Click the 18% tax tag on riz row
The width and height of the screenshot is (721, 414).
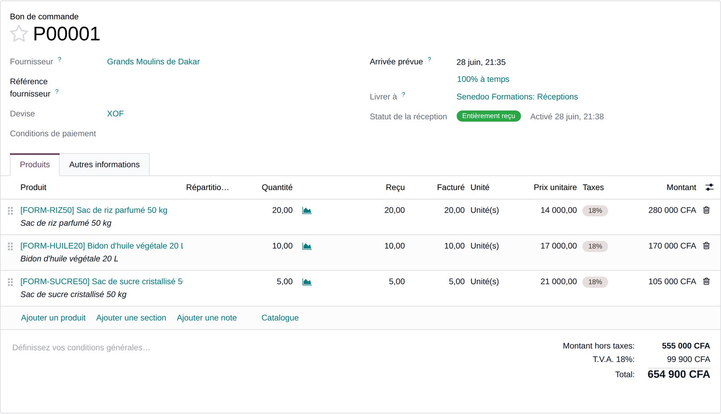coord(595,210)
